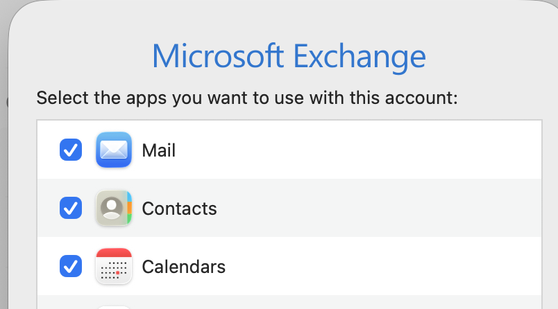Click the Contacts address book icon
Image resolution: width=558 pixels, height=309 pixels.
113,208
